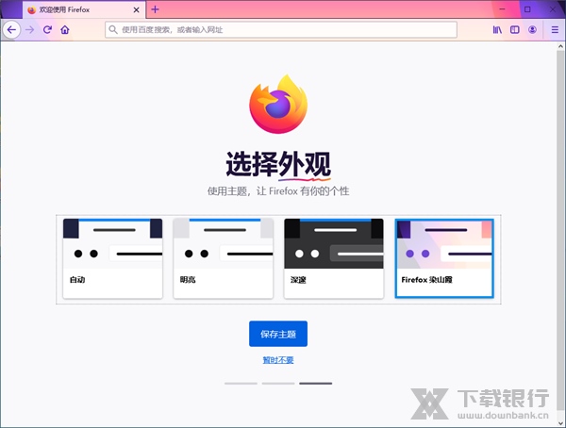Open a new tab with plus icon
The height and width of the screenshot is (428, 566).
coord(156,9)
